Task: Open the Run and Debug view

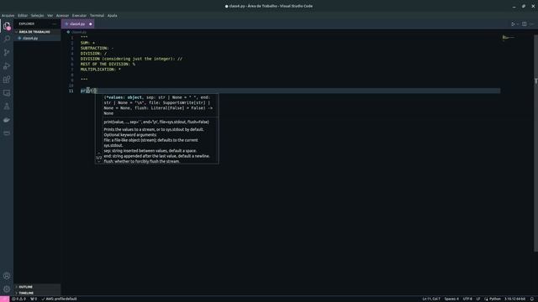Action: (x=7, y=66)
